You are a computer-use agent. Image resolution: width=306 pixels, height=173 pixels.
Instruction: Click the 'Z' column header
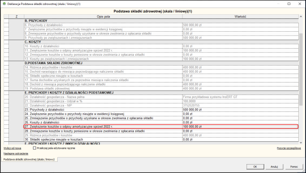coord(17,17)
